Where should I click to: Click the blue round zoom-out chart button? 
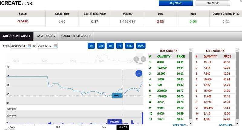pos(138,73)
